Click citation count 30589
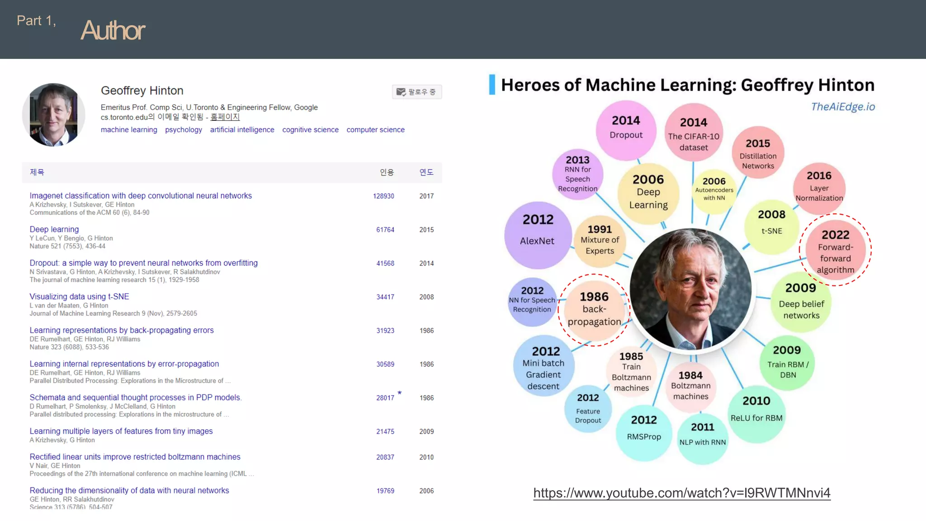 tap(385, 365)
